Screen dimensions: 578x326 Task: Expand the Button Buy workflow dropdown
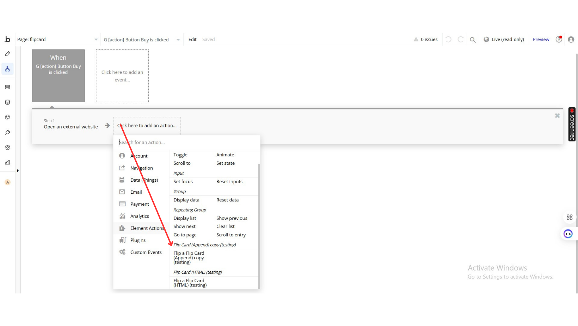coord(178,40)
